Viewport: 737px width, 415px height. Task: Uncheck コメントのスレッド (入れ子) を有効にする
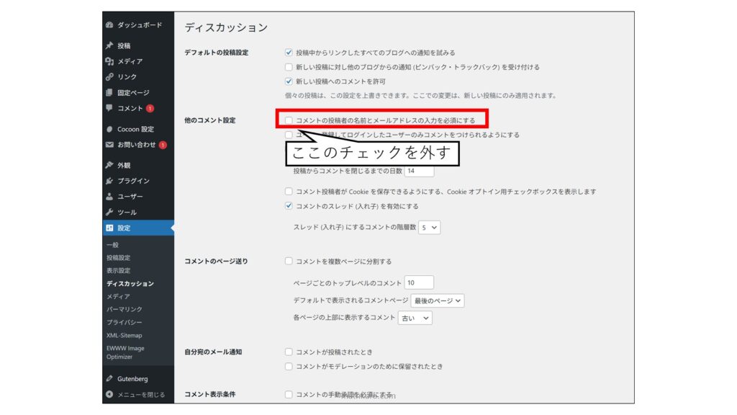(x=289, y=205)
